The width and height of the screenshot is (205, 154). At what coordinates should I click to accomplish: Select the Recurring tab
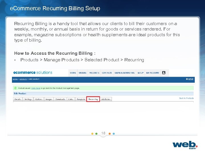[93, 99]
